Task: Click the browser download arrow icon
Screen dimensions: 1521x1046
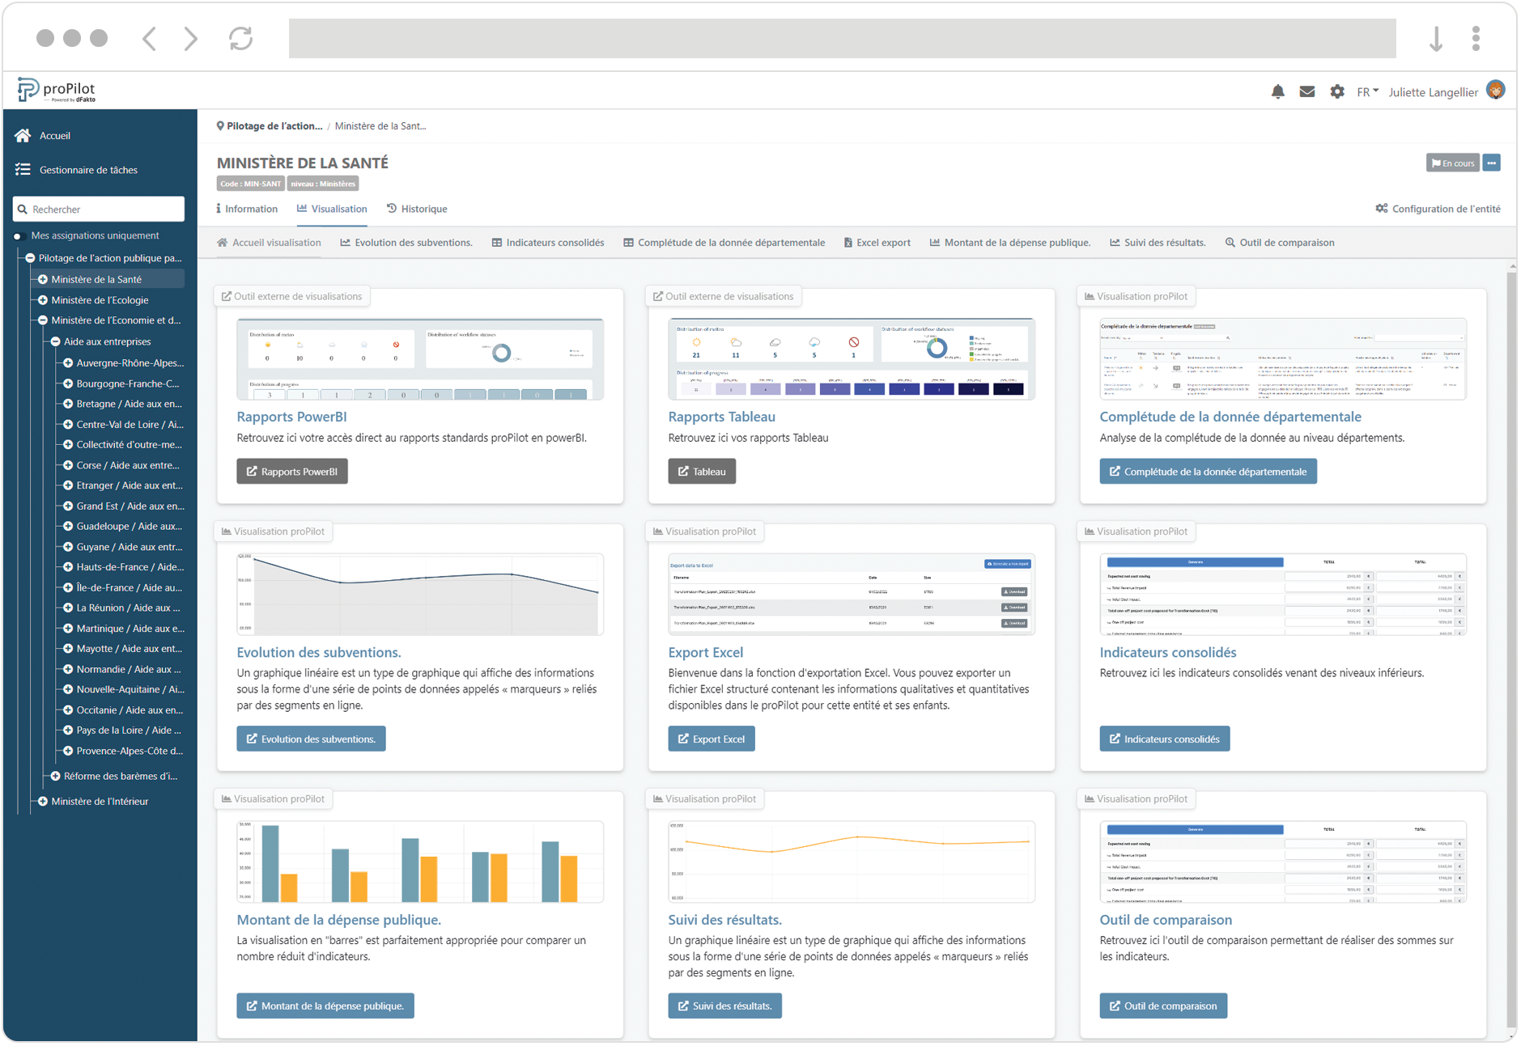Action: click(x=1435, y=38)
